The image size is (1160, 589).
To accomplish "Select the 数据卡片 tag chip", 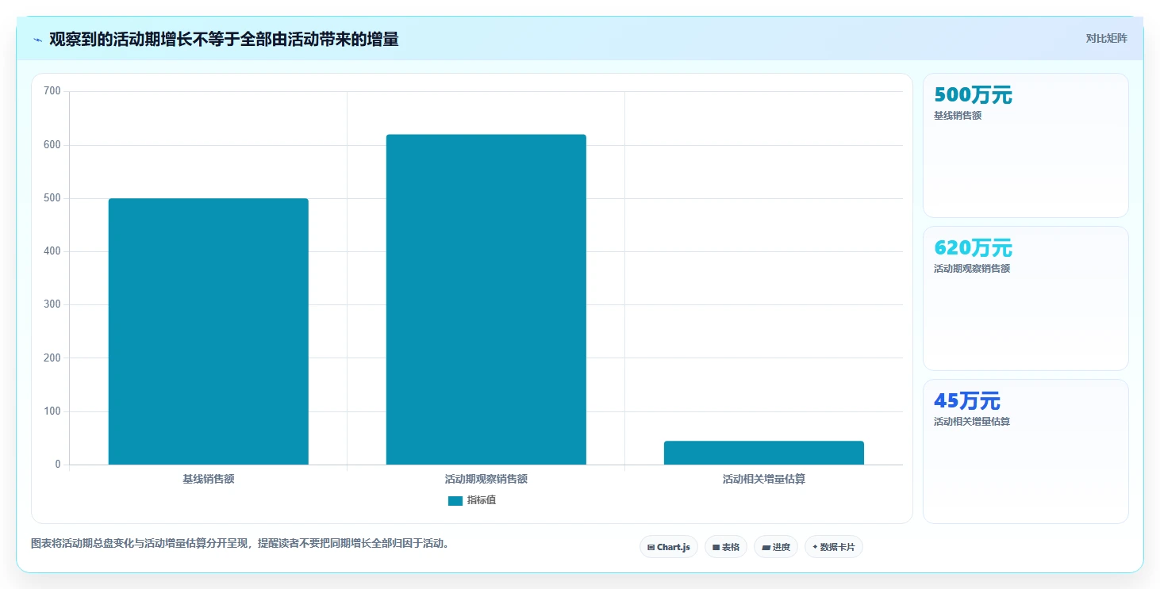I will [x=834, y=547].
